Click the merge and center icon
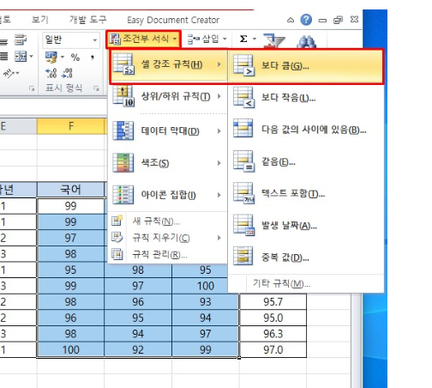432x388 pixels. pyautogui.click(x=21, y=57)
